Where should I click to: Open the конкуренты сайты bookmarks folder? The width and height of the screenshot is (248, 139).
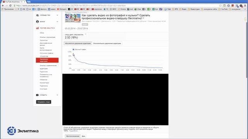point(209,9)
